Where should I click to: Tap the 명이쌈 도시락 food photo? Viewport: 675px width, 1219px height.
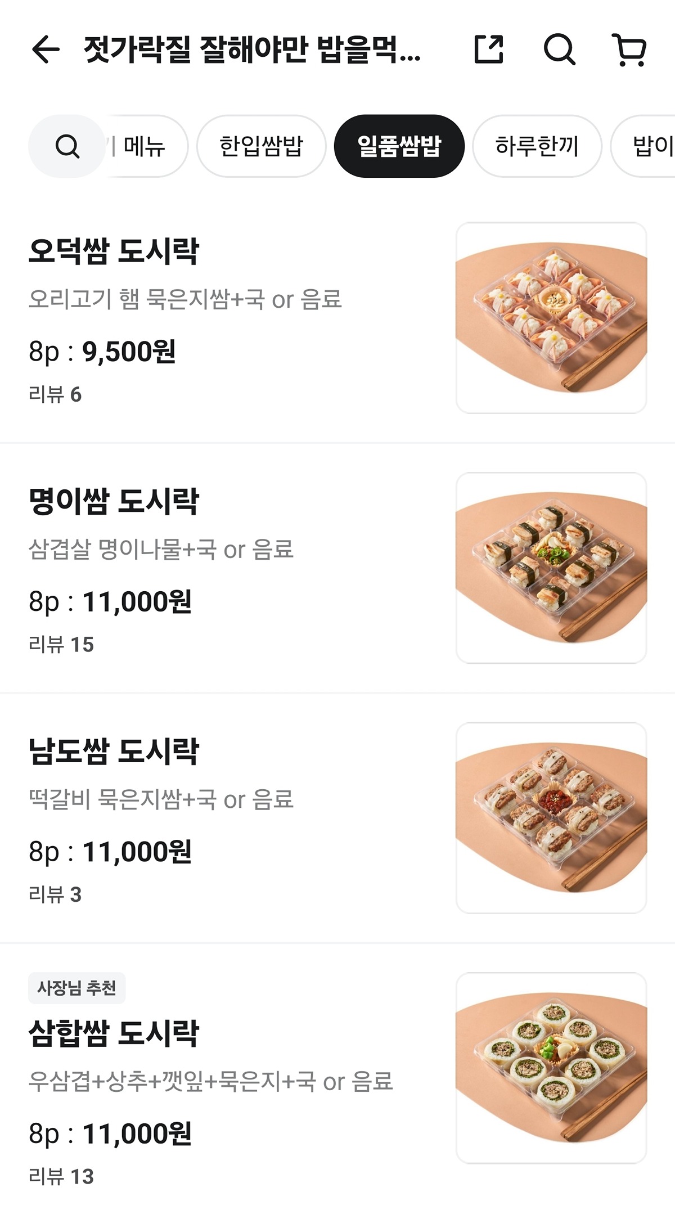pos(551,568)
